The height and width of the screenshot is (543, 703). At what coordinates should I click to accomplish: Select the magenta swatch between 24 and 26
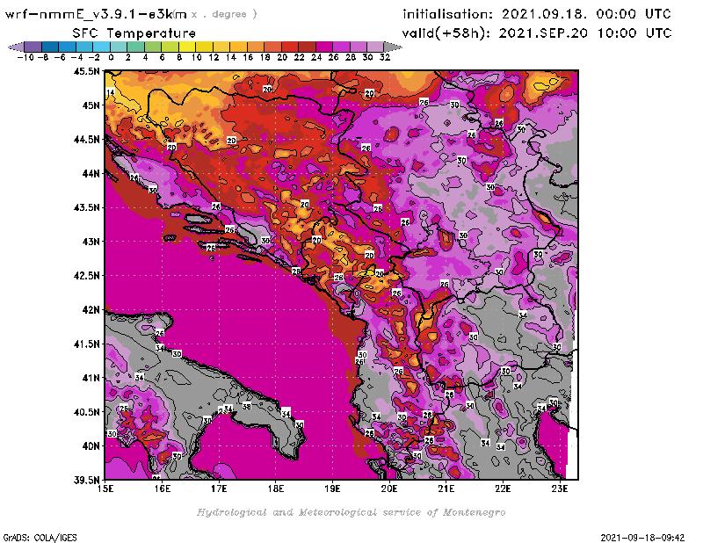click(324, 47)
